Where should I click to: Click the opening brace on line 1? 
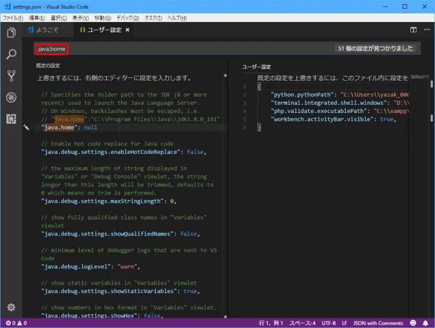point(259,87)
